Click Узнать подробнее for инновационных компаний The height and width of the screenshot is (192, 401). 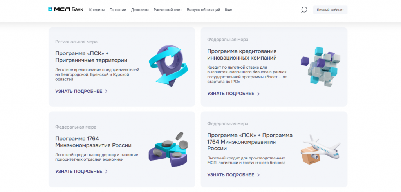point(233,94)
